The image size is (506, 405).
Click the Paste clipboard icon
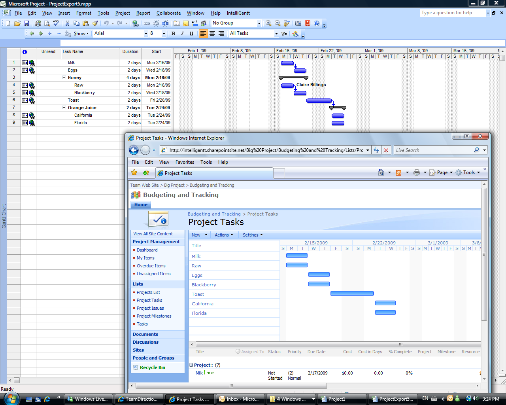(x=86, y=23)
